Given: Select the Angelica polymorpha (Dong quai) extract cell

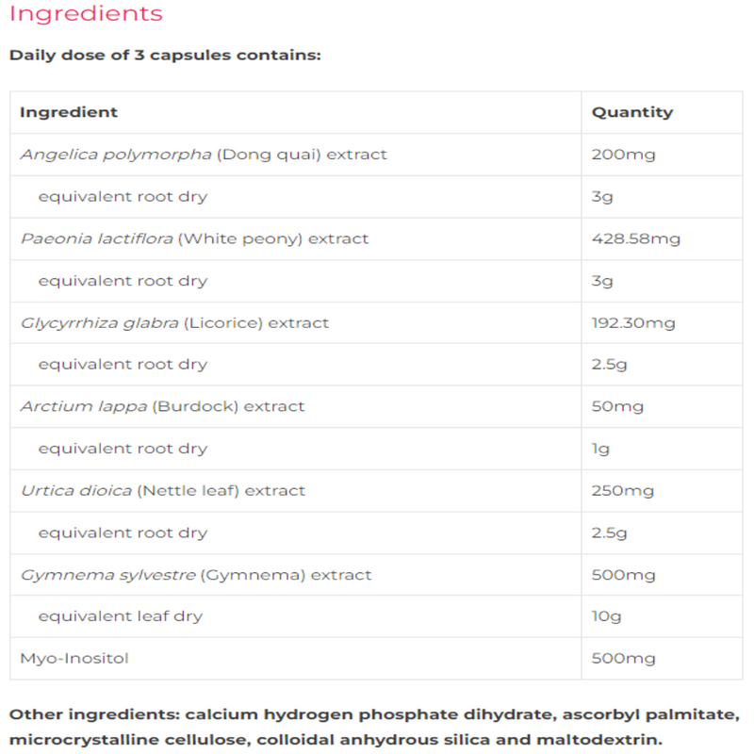Looking at the screenshot, I should point(204,155).
